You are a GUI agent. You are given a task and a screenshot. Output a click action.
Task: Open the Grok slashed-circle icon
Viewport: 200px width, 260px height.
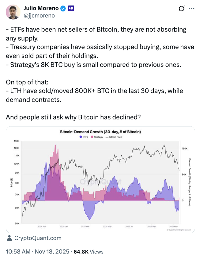point(181,9)
